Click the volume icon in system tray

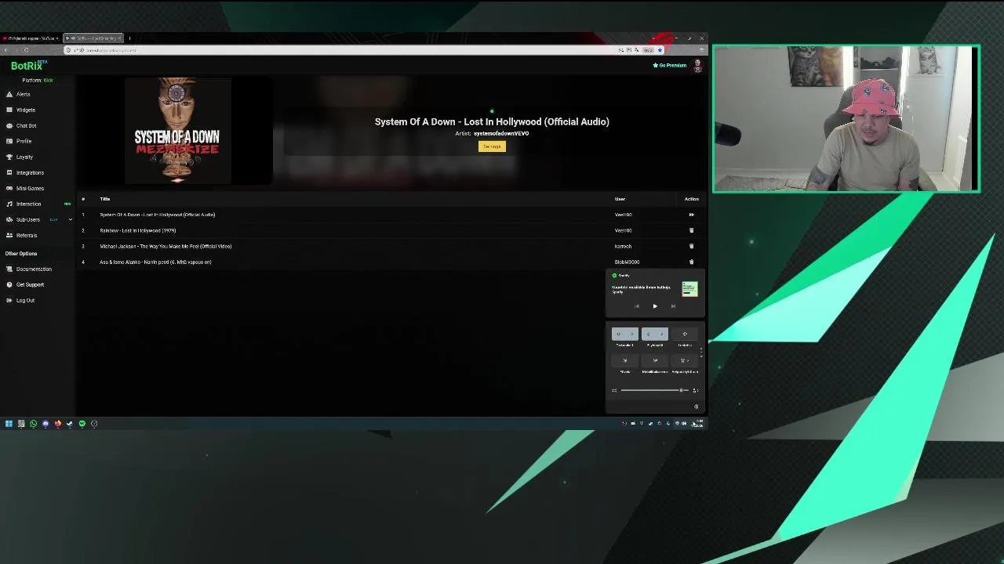coord(684,424)
